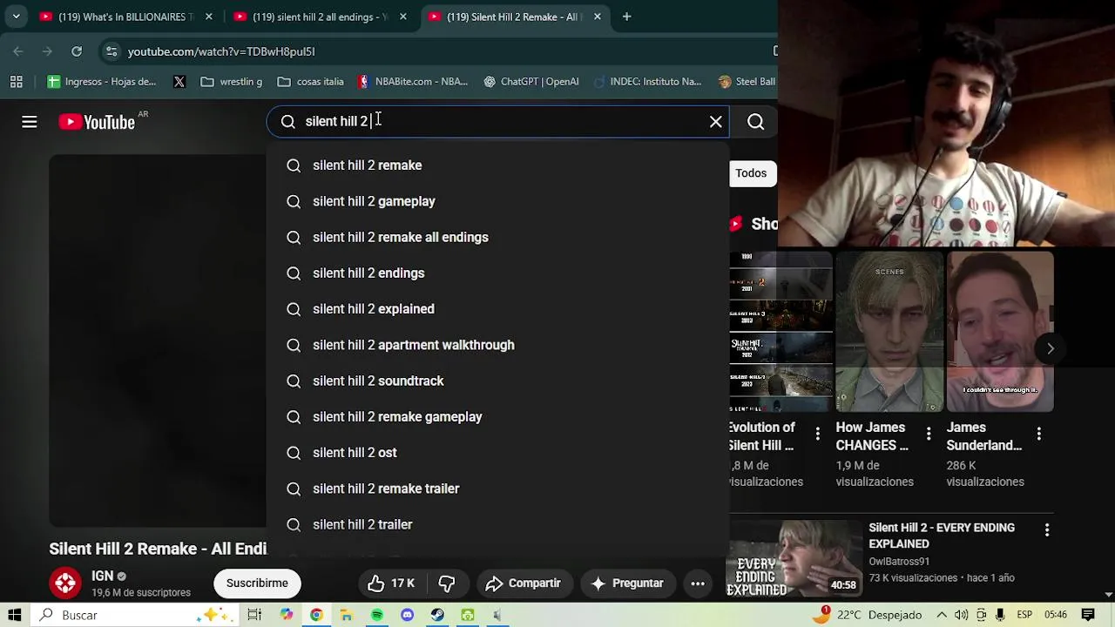Open Chrome tab search dropdown
Viewport: 1115px width, 627px height.
[x=16, y=17]
